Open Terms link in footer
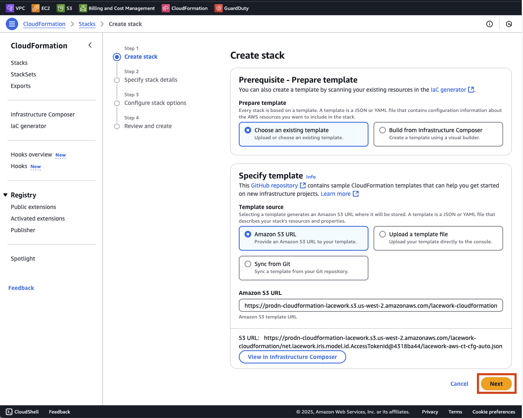 [x=455, y=412]
